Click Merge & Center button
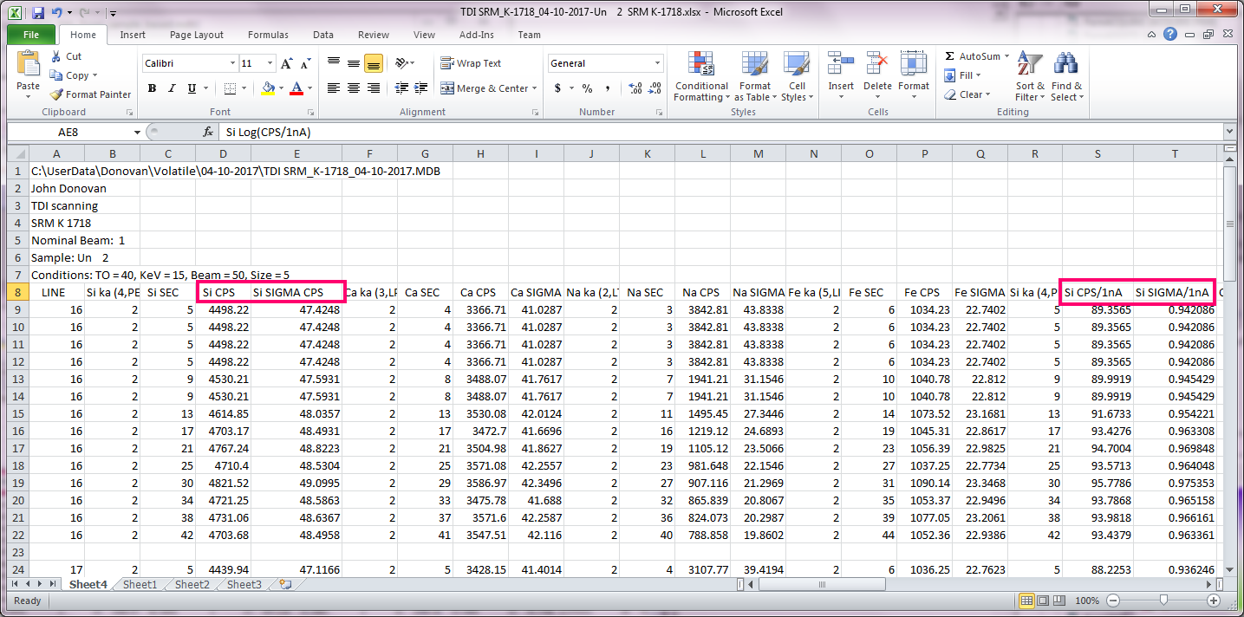Screen dimensions: 1244x617 click(488, 88)
